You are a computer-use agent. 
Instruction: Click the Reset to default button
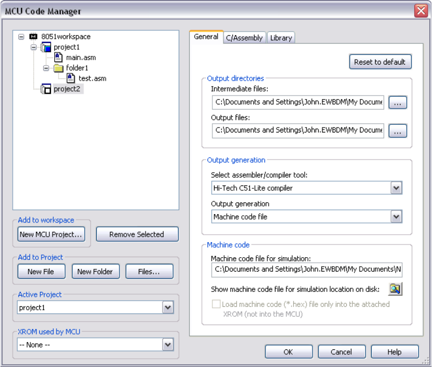(380, 62)
